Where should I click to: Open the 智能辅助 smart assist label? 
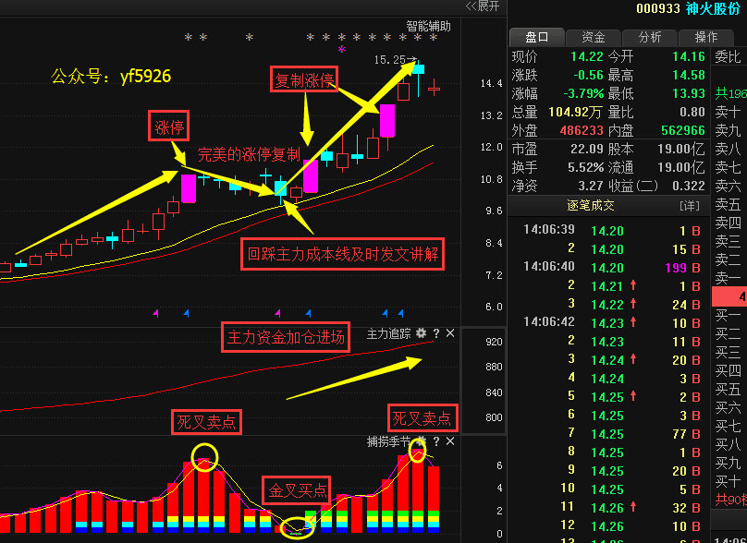[428, 26]
